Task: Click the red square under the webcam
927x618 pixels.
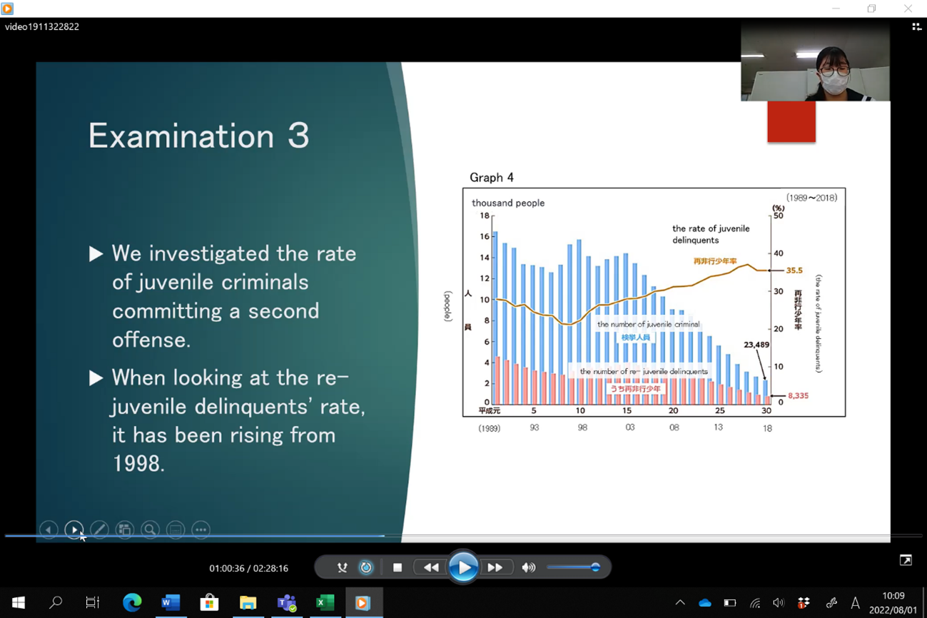Action: [791, 121]
